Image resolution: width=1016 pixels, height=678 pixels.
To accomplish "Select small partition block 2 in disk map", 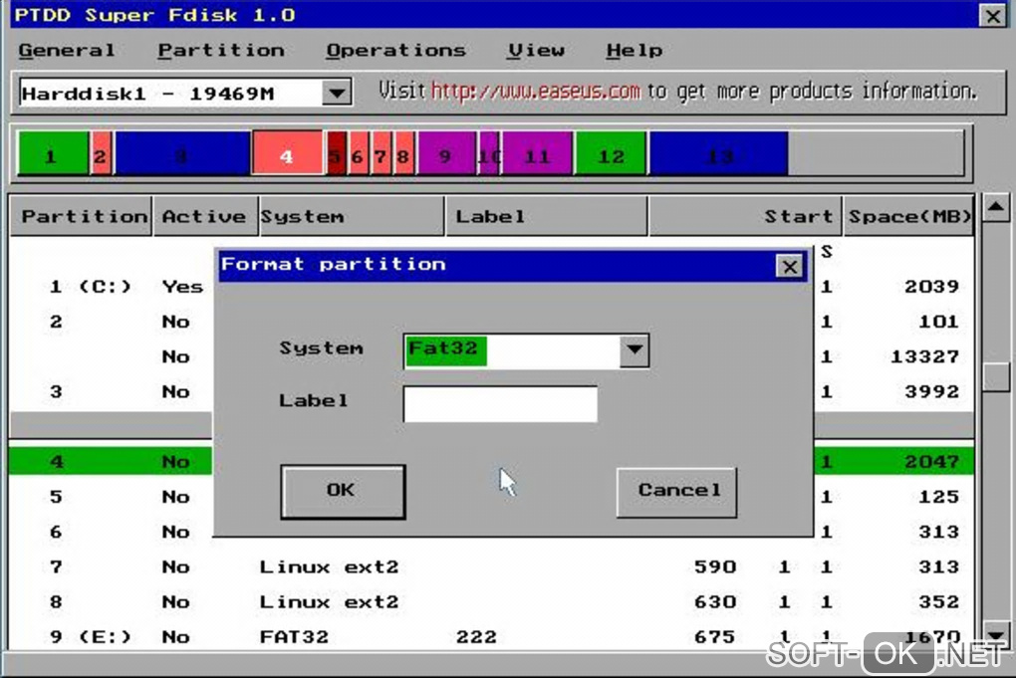I will (101, 153).
